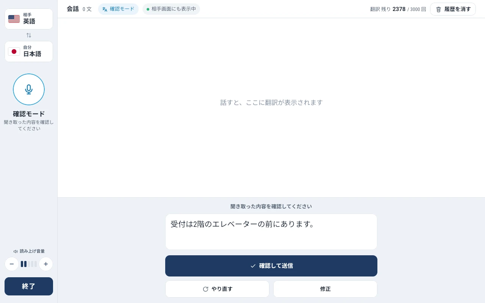
Task: Click the 会話 heading
Action: point(73,9)
